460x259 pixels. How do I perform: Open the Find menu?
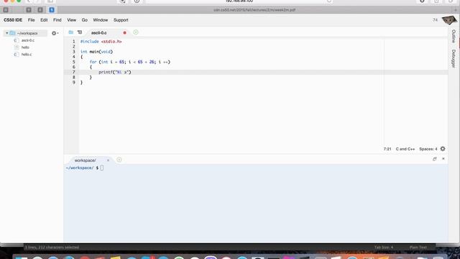[57, 20]
